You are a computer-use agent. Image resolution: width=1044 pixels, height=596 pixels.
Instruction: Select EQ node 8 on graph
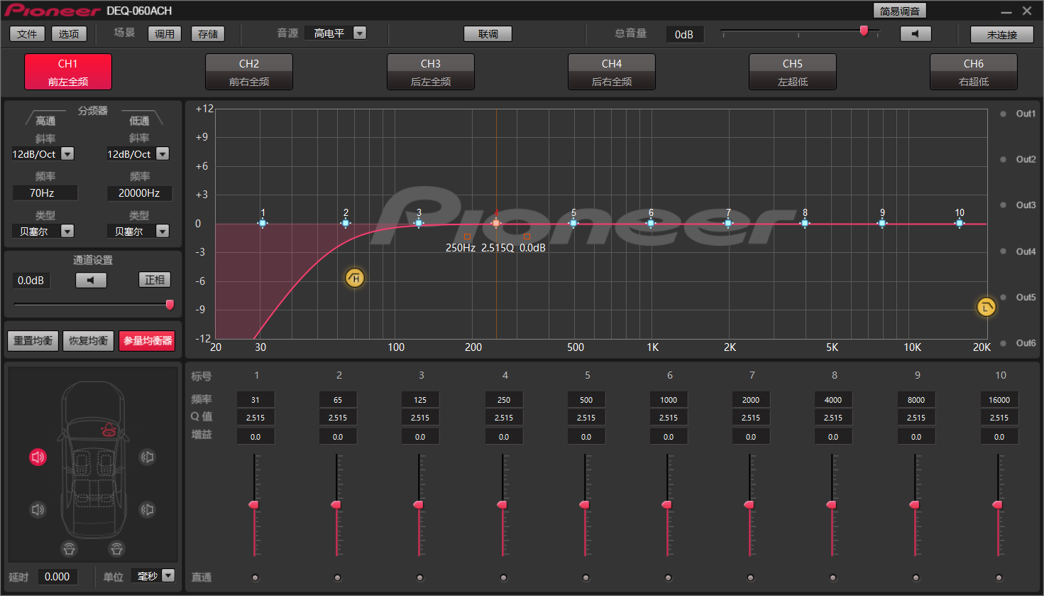pyautogui.click(x=805, y=223)
